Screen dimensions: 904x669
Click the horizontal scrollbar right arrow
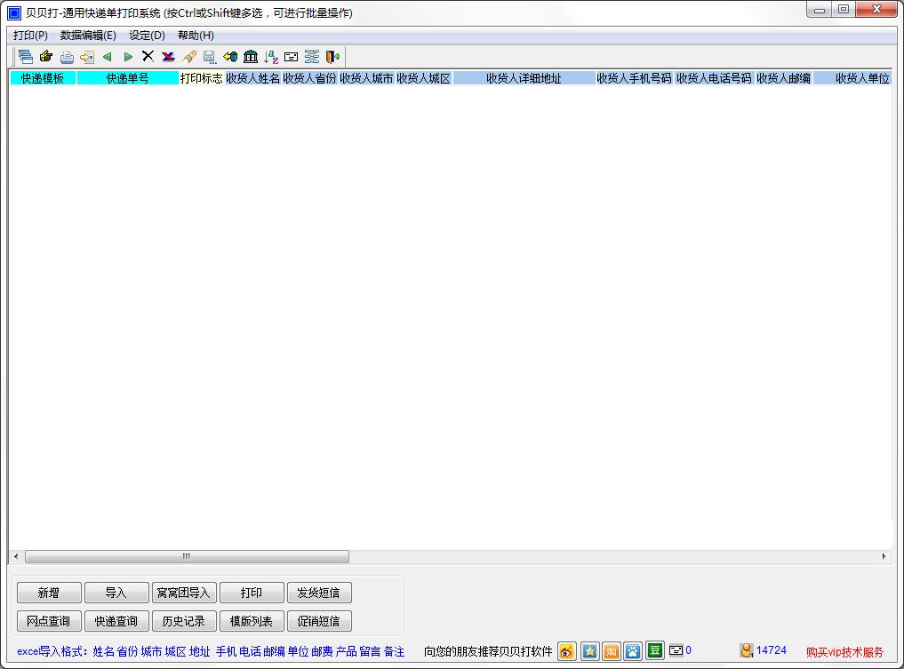click(884, 557)
